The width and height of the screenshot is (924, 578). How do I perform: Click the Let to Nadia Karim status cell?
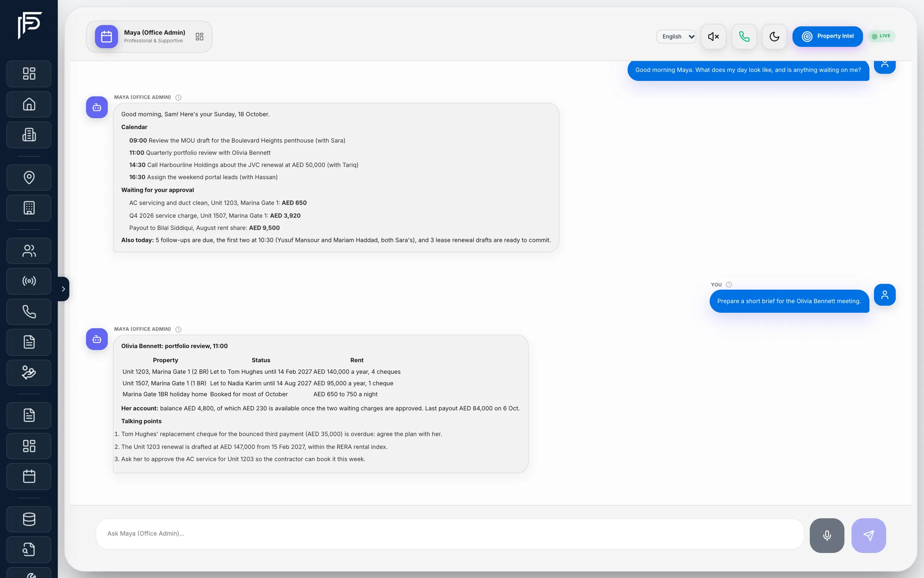point(261,383)
